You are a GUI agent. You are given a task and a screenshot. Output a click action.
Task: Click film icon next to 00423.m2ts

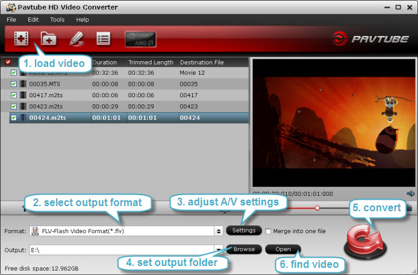23,106
